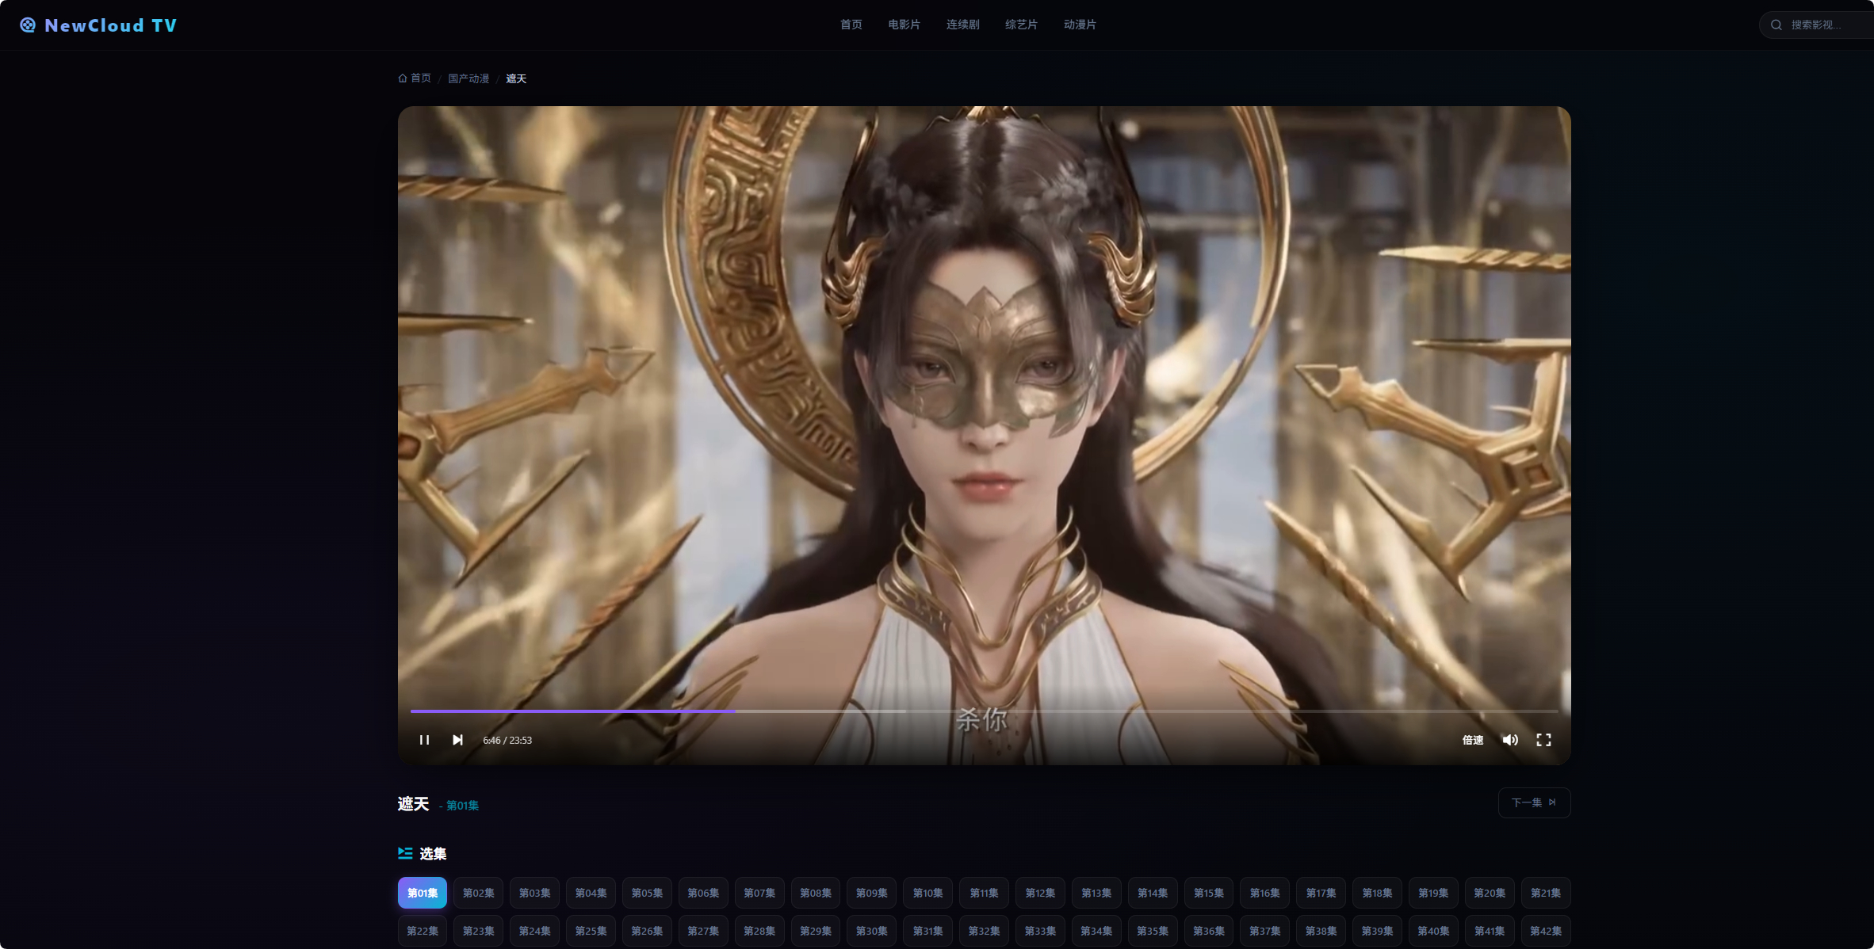Select episode 第04集
Viewport: 1874px width, 949px height.
coord(591,893)
